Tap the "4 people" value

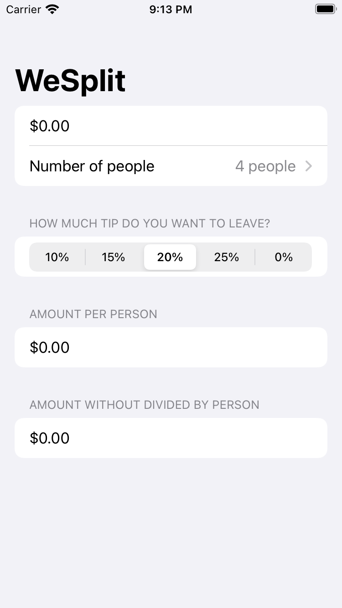tap(265, 166)
